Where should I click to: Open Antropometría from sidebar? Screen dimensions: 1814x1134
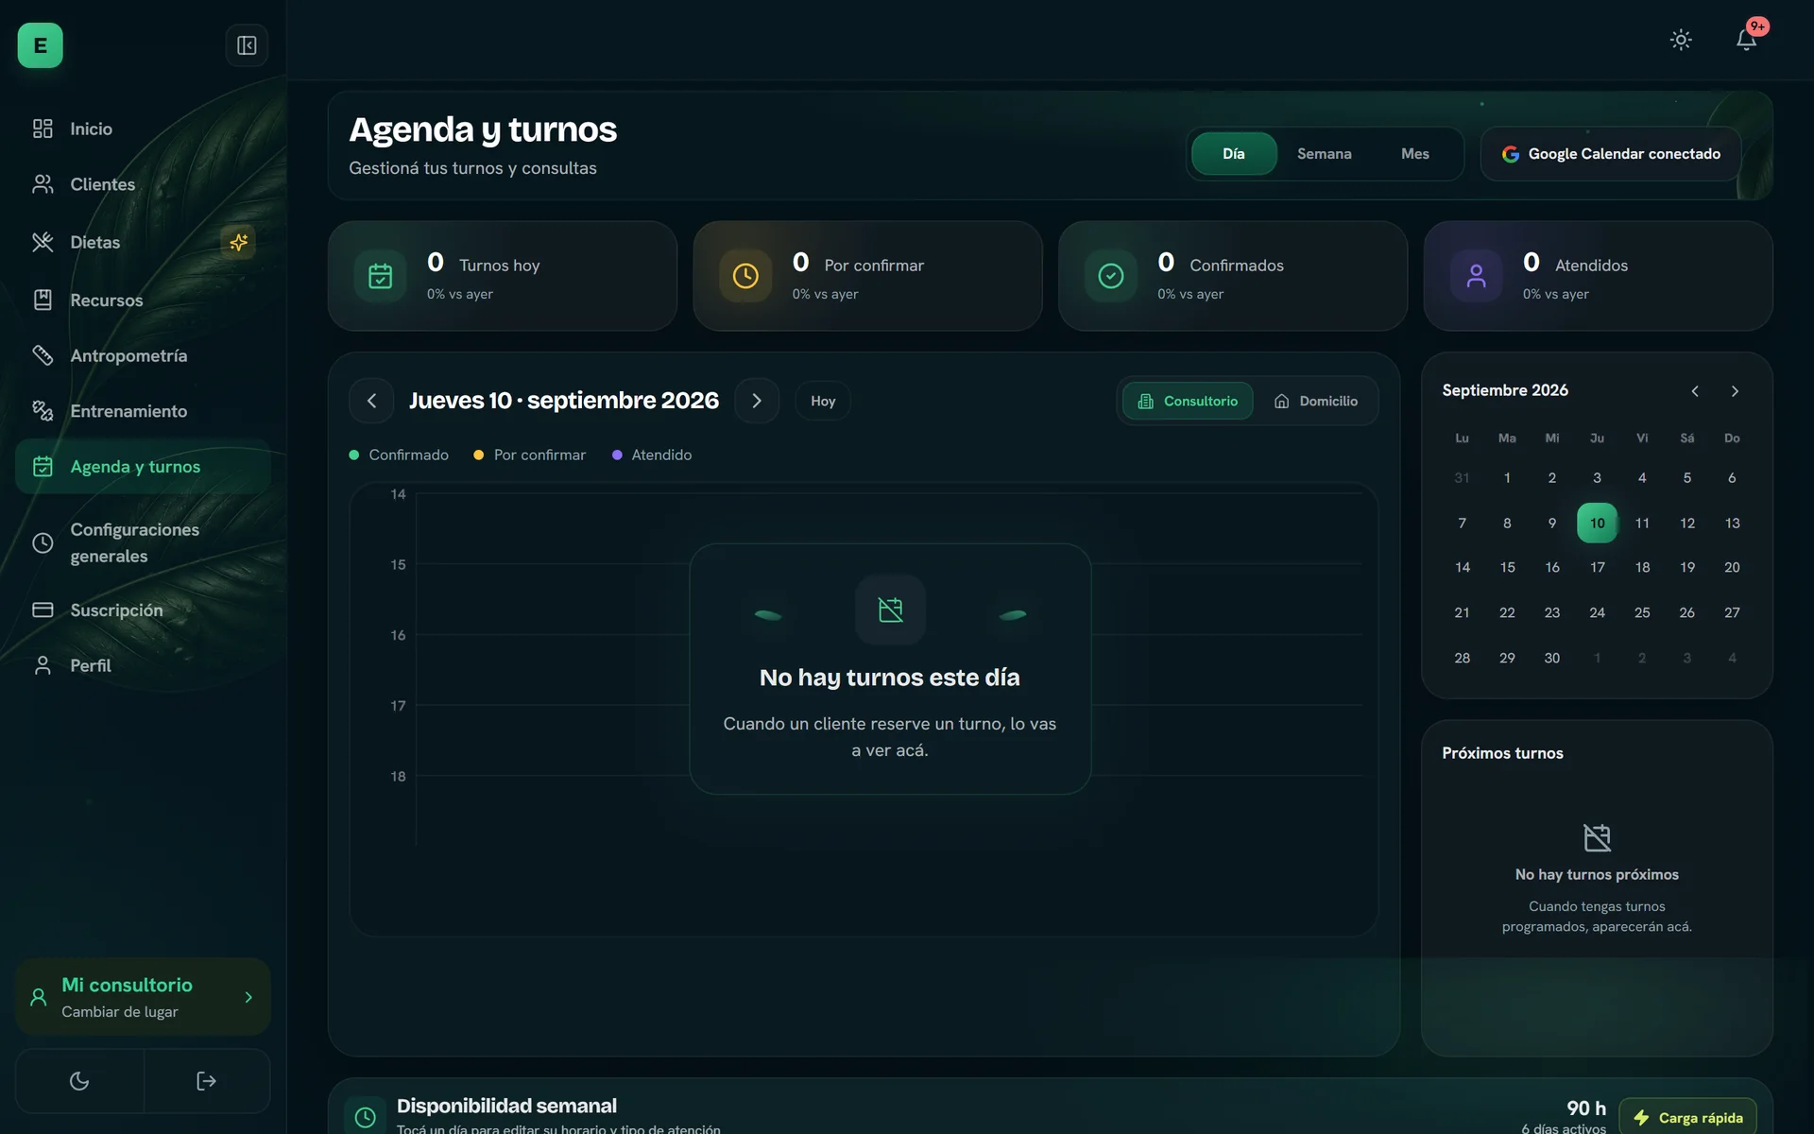tap(143, 355)
